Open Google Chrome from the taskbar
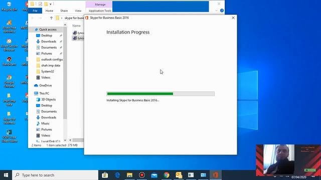The image size is (321, 180). (x=167, y=175)
